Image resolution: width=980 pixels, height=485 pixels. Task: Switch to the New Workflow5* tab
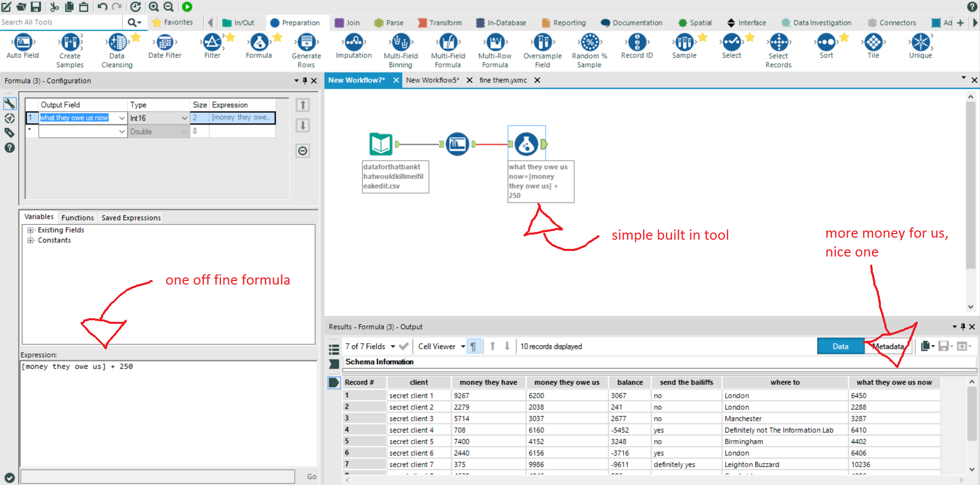(433, 80)
